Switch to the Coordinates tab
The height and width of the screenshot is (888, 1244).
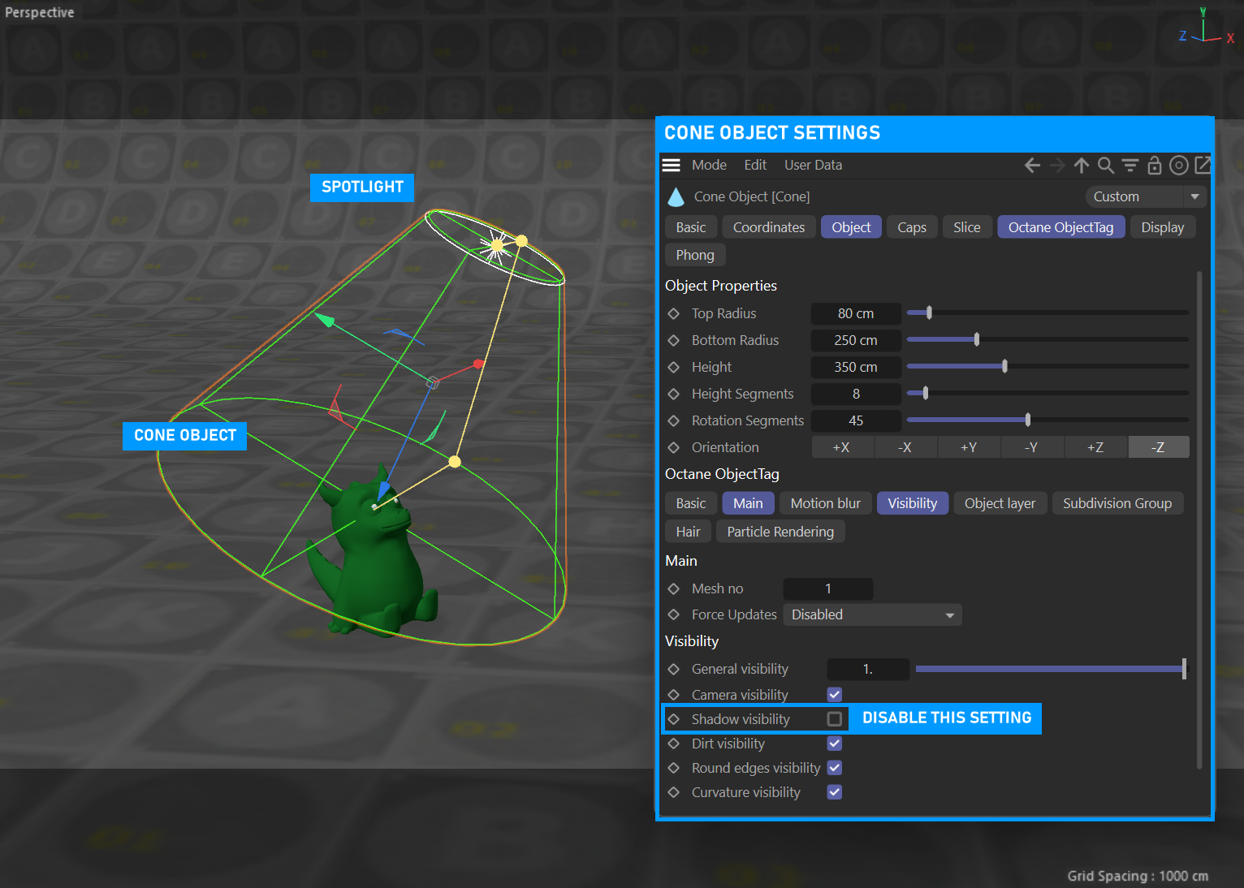pyautogui.click(x=768, y=227)
